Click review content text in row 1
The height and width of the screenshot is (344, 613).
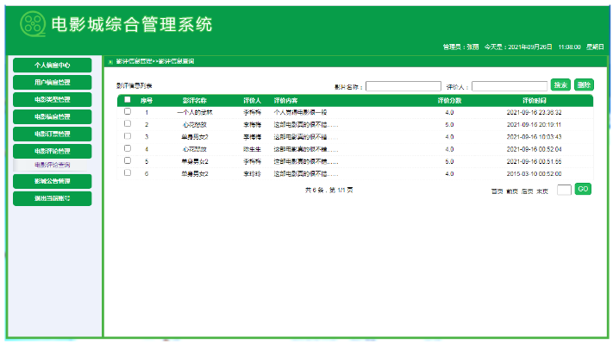(x=300, y=113)
